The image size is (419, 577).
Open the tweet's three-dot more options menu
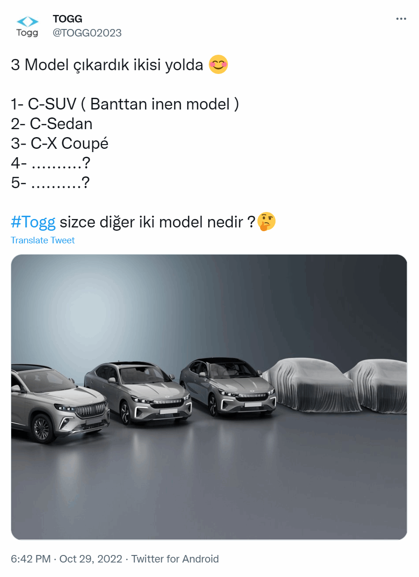(401, 19)
